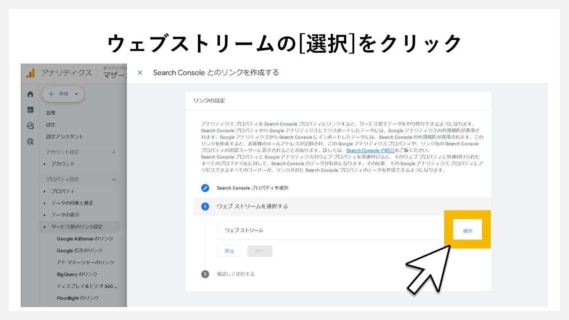Click the × to close the link creation dialog
The width and height of the screenshot is (569, 320).
click(140, 72)
